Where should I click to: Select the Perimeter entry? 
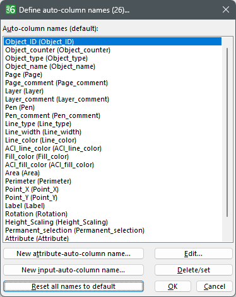pos(112,181)
